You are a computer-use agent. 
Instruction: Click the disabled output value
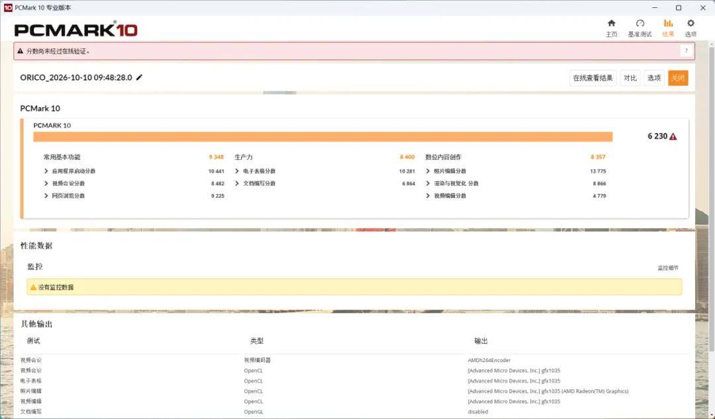tap(478, 412)
